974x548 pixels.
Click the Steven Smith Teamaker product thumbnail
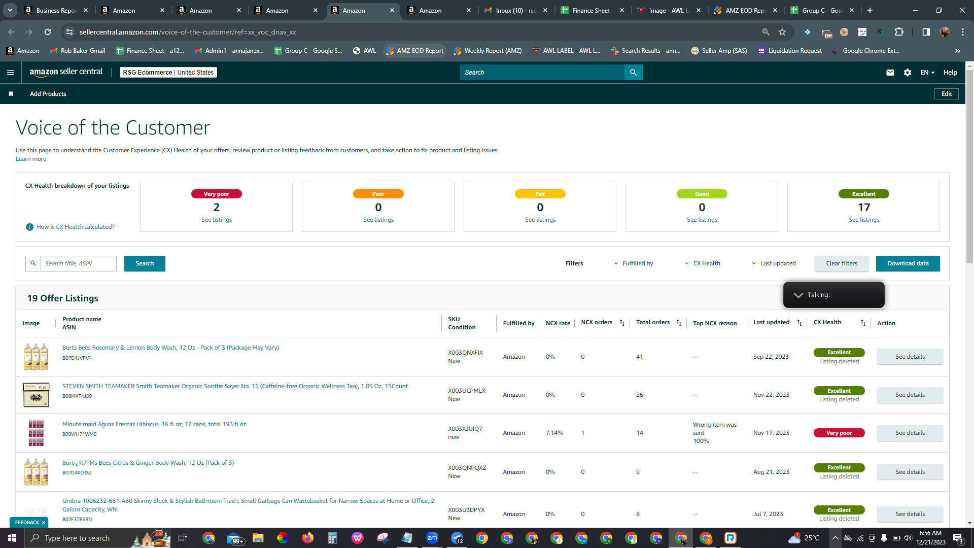tap(36, 395)
